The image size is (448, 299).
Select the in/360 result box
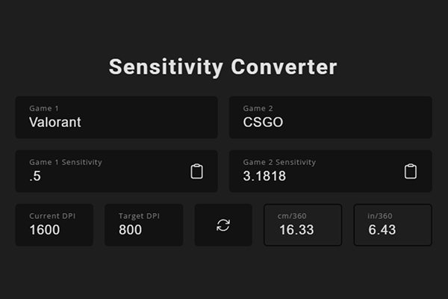[x=392, y=224]
